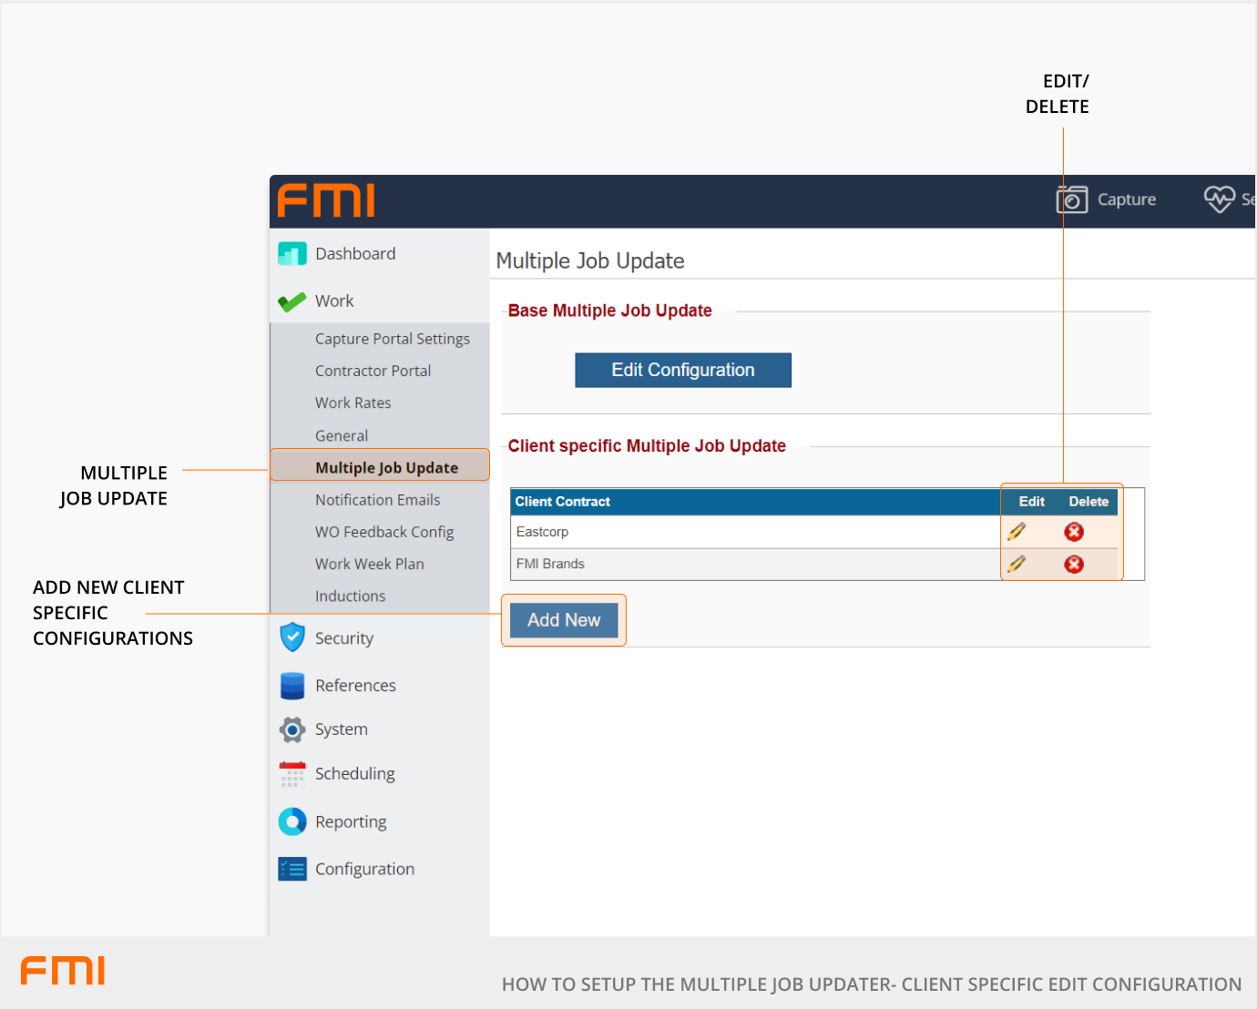The image size is (1257, 1009).
Task: Expand the System menu section
Action: pyautogui.click(x=341, y=729)
